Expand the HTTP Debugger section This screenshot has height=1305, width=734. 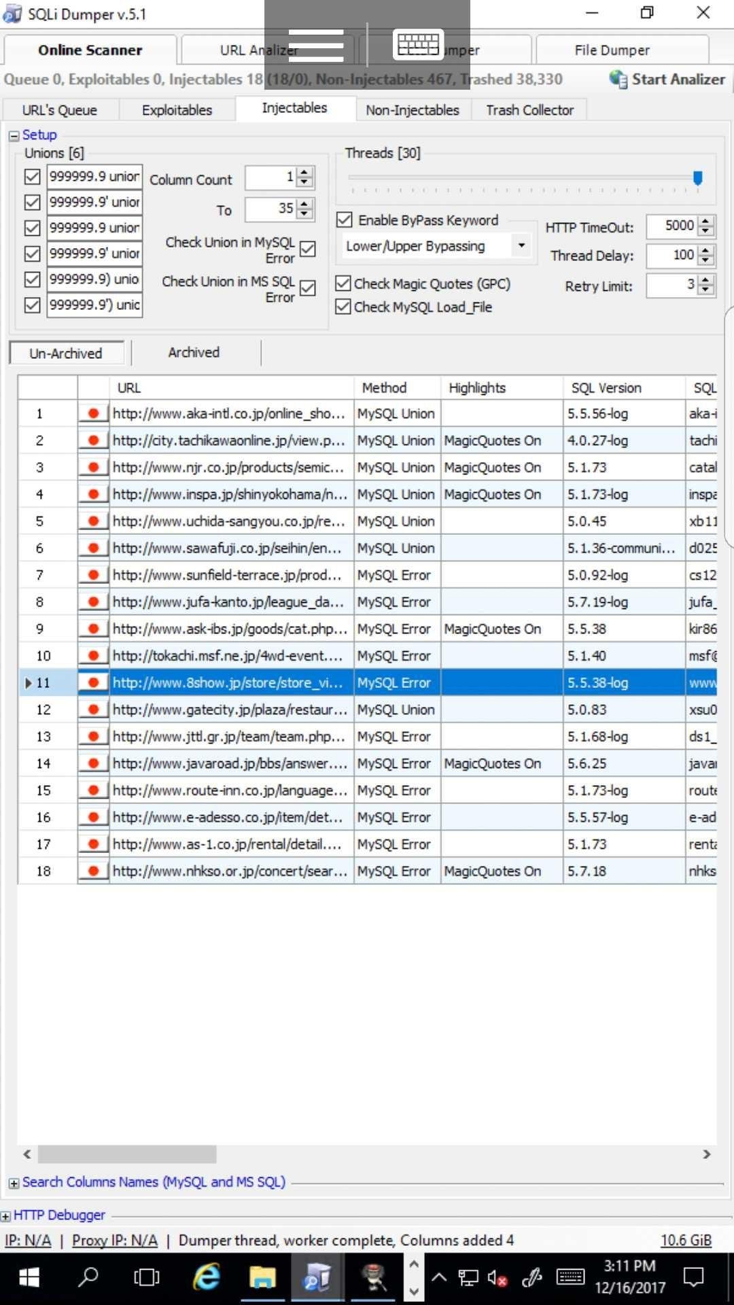pos(5,1216)
